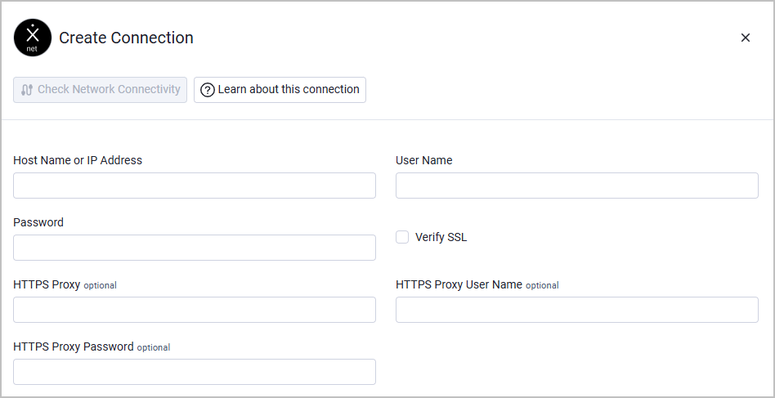Click the User Name label
Screen dimensions: 775x398
424,160
